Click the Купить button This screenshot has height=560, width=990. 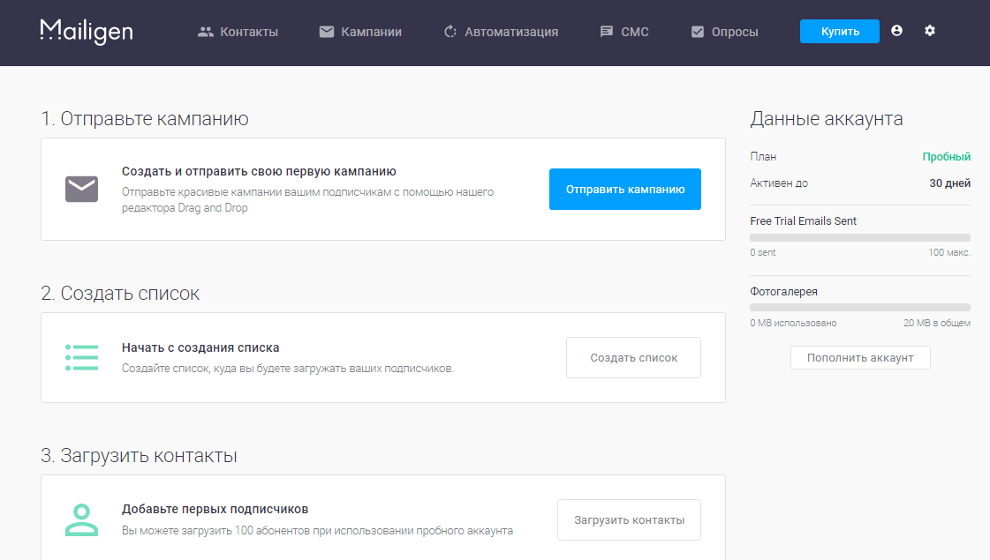(840, 32)
